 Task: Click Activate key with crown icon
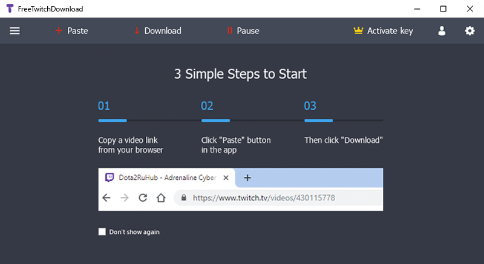click(384, 31)
